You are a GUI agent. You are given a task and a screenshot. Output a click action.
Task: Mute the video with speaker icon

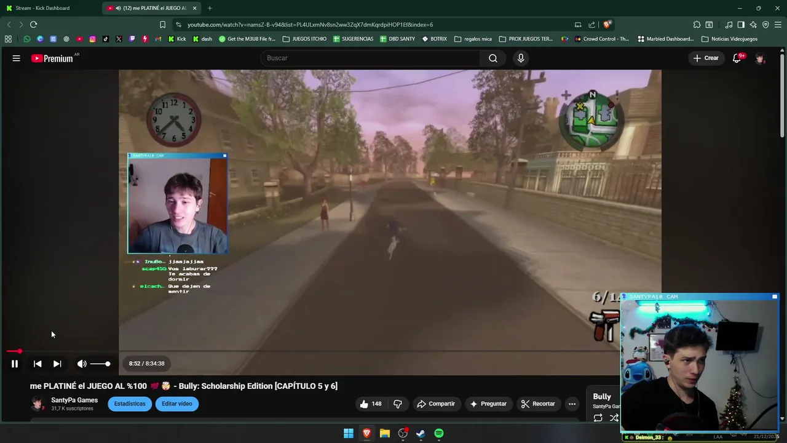click(x=82, y=364)
